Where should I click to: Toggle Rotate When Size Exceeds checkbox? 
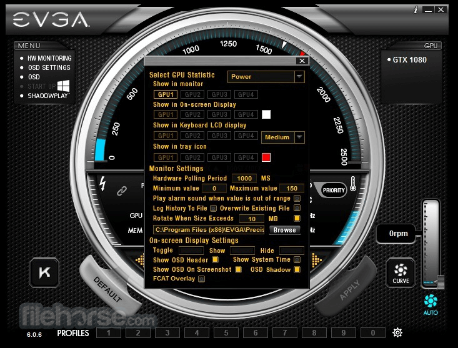tap(297, 218)
